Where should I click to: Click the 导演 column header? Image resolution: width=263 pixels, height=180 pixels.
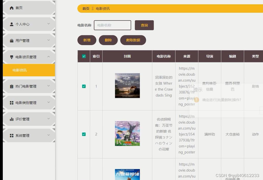pos(210,56)
